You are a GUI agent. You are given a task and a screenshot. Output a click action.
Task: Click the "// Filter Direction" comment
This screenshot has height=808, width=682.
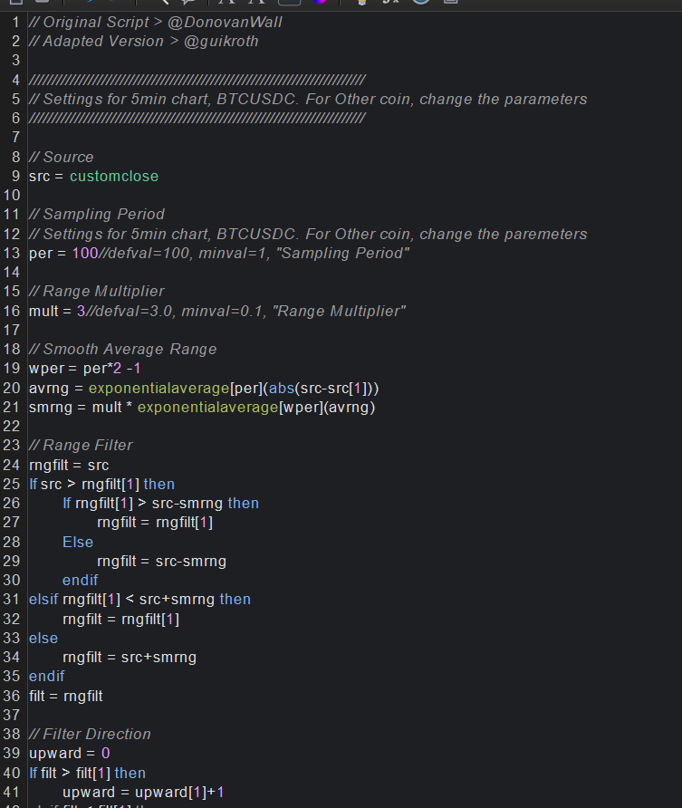pos(90,734)
